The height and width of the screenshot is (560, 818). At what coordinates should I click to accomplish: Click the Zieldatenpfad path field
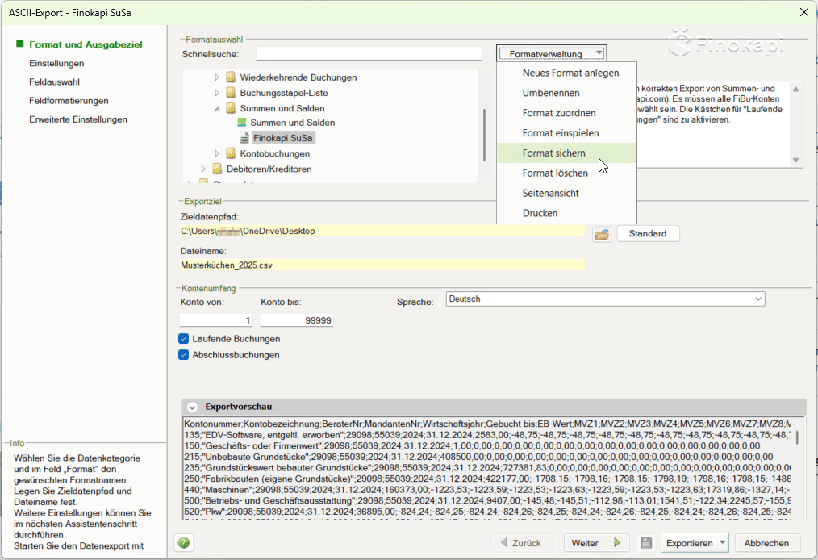click(382, 232)
